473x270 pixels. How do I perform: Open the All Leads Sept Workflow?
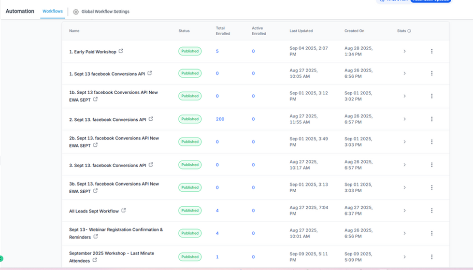(94, 211)
